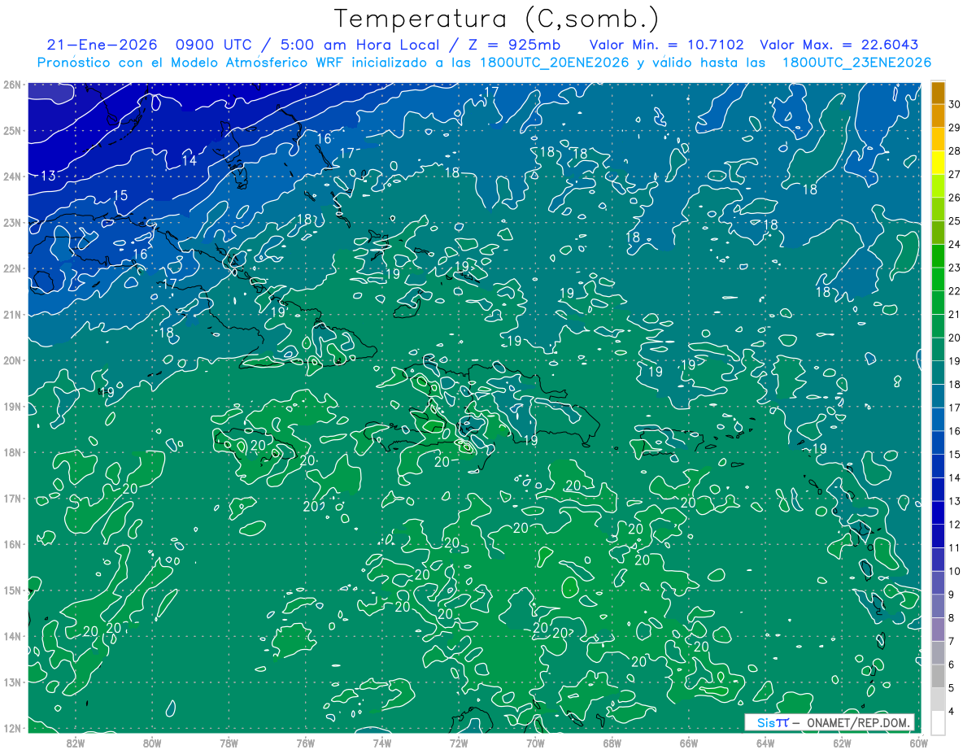The width and height of the screenshot is (976, 754).
Task: Click the '24N' latitude axis label
Action: (11, 177)
